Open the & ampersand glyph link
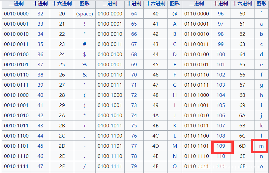Screen dimensions: 269x173 84,75
